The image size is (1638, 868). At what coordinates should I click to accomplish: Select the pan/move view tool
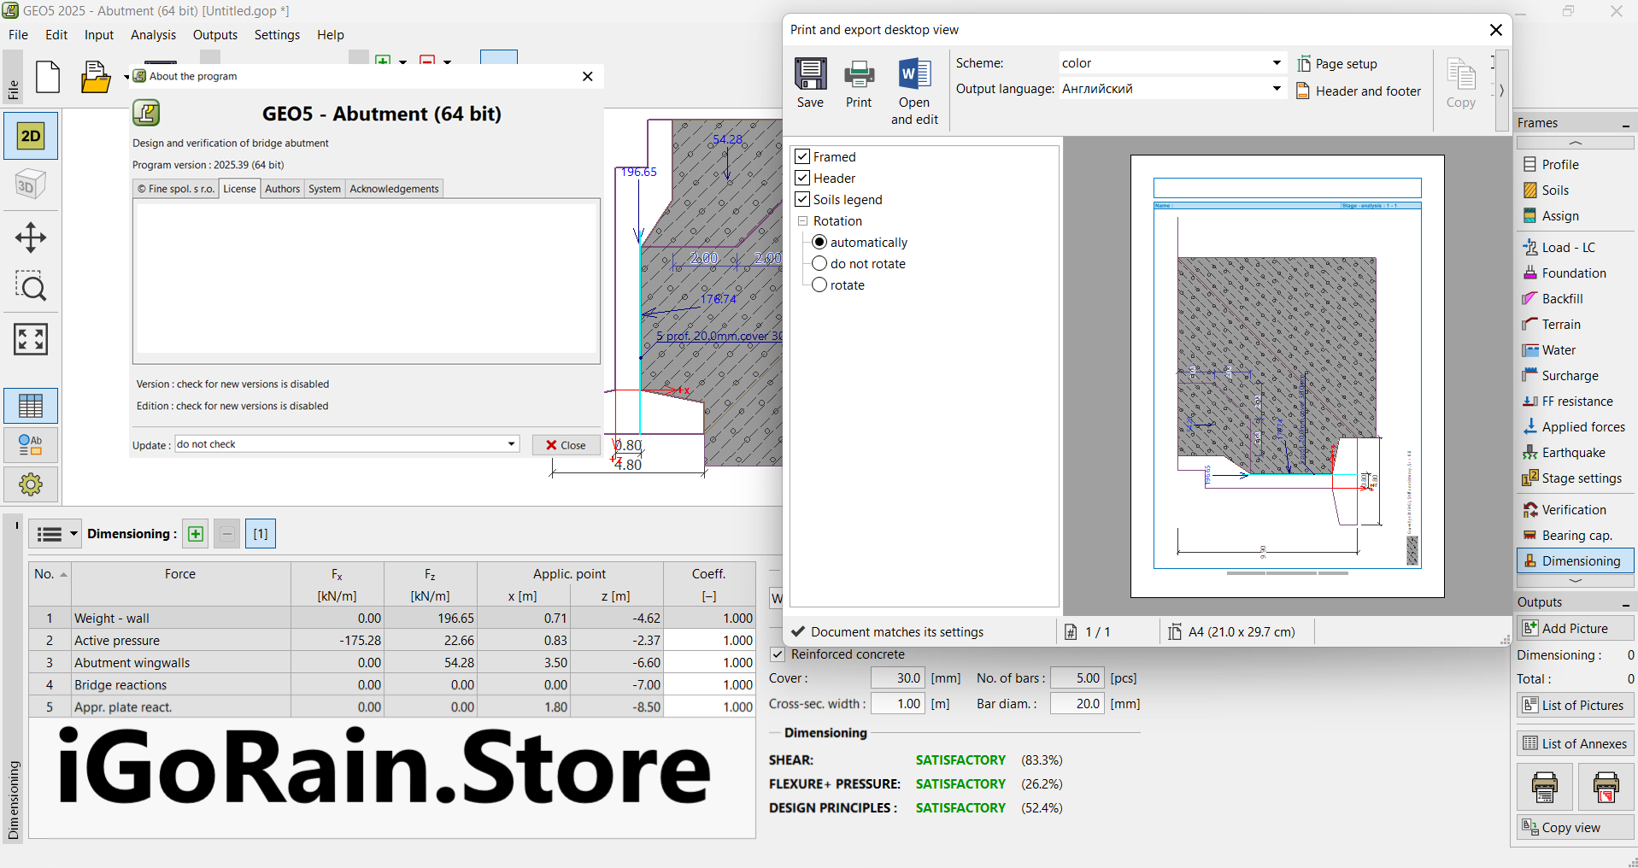coord(31,238)
